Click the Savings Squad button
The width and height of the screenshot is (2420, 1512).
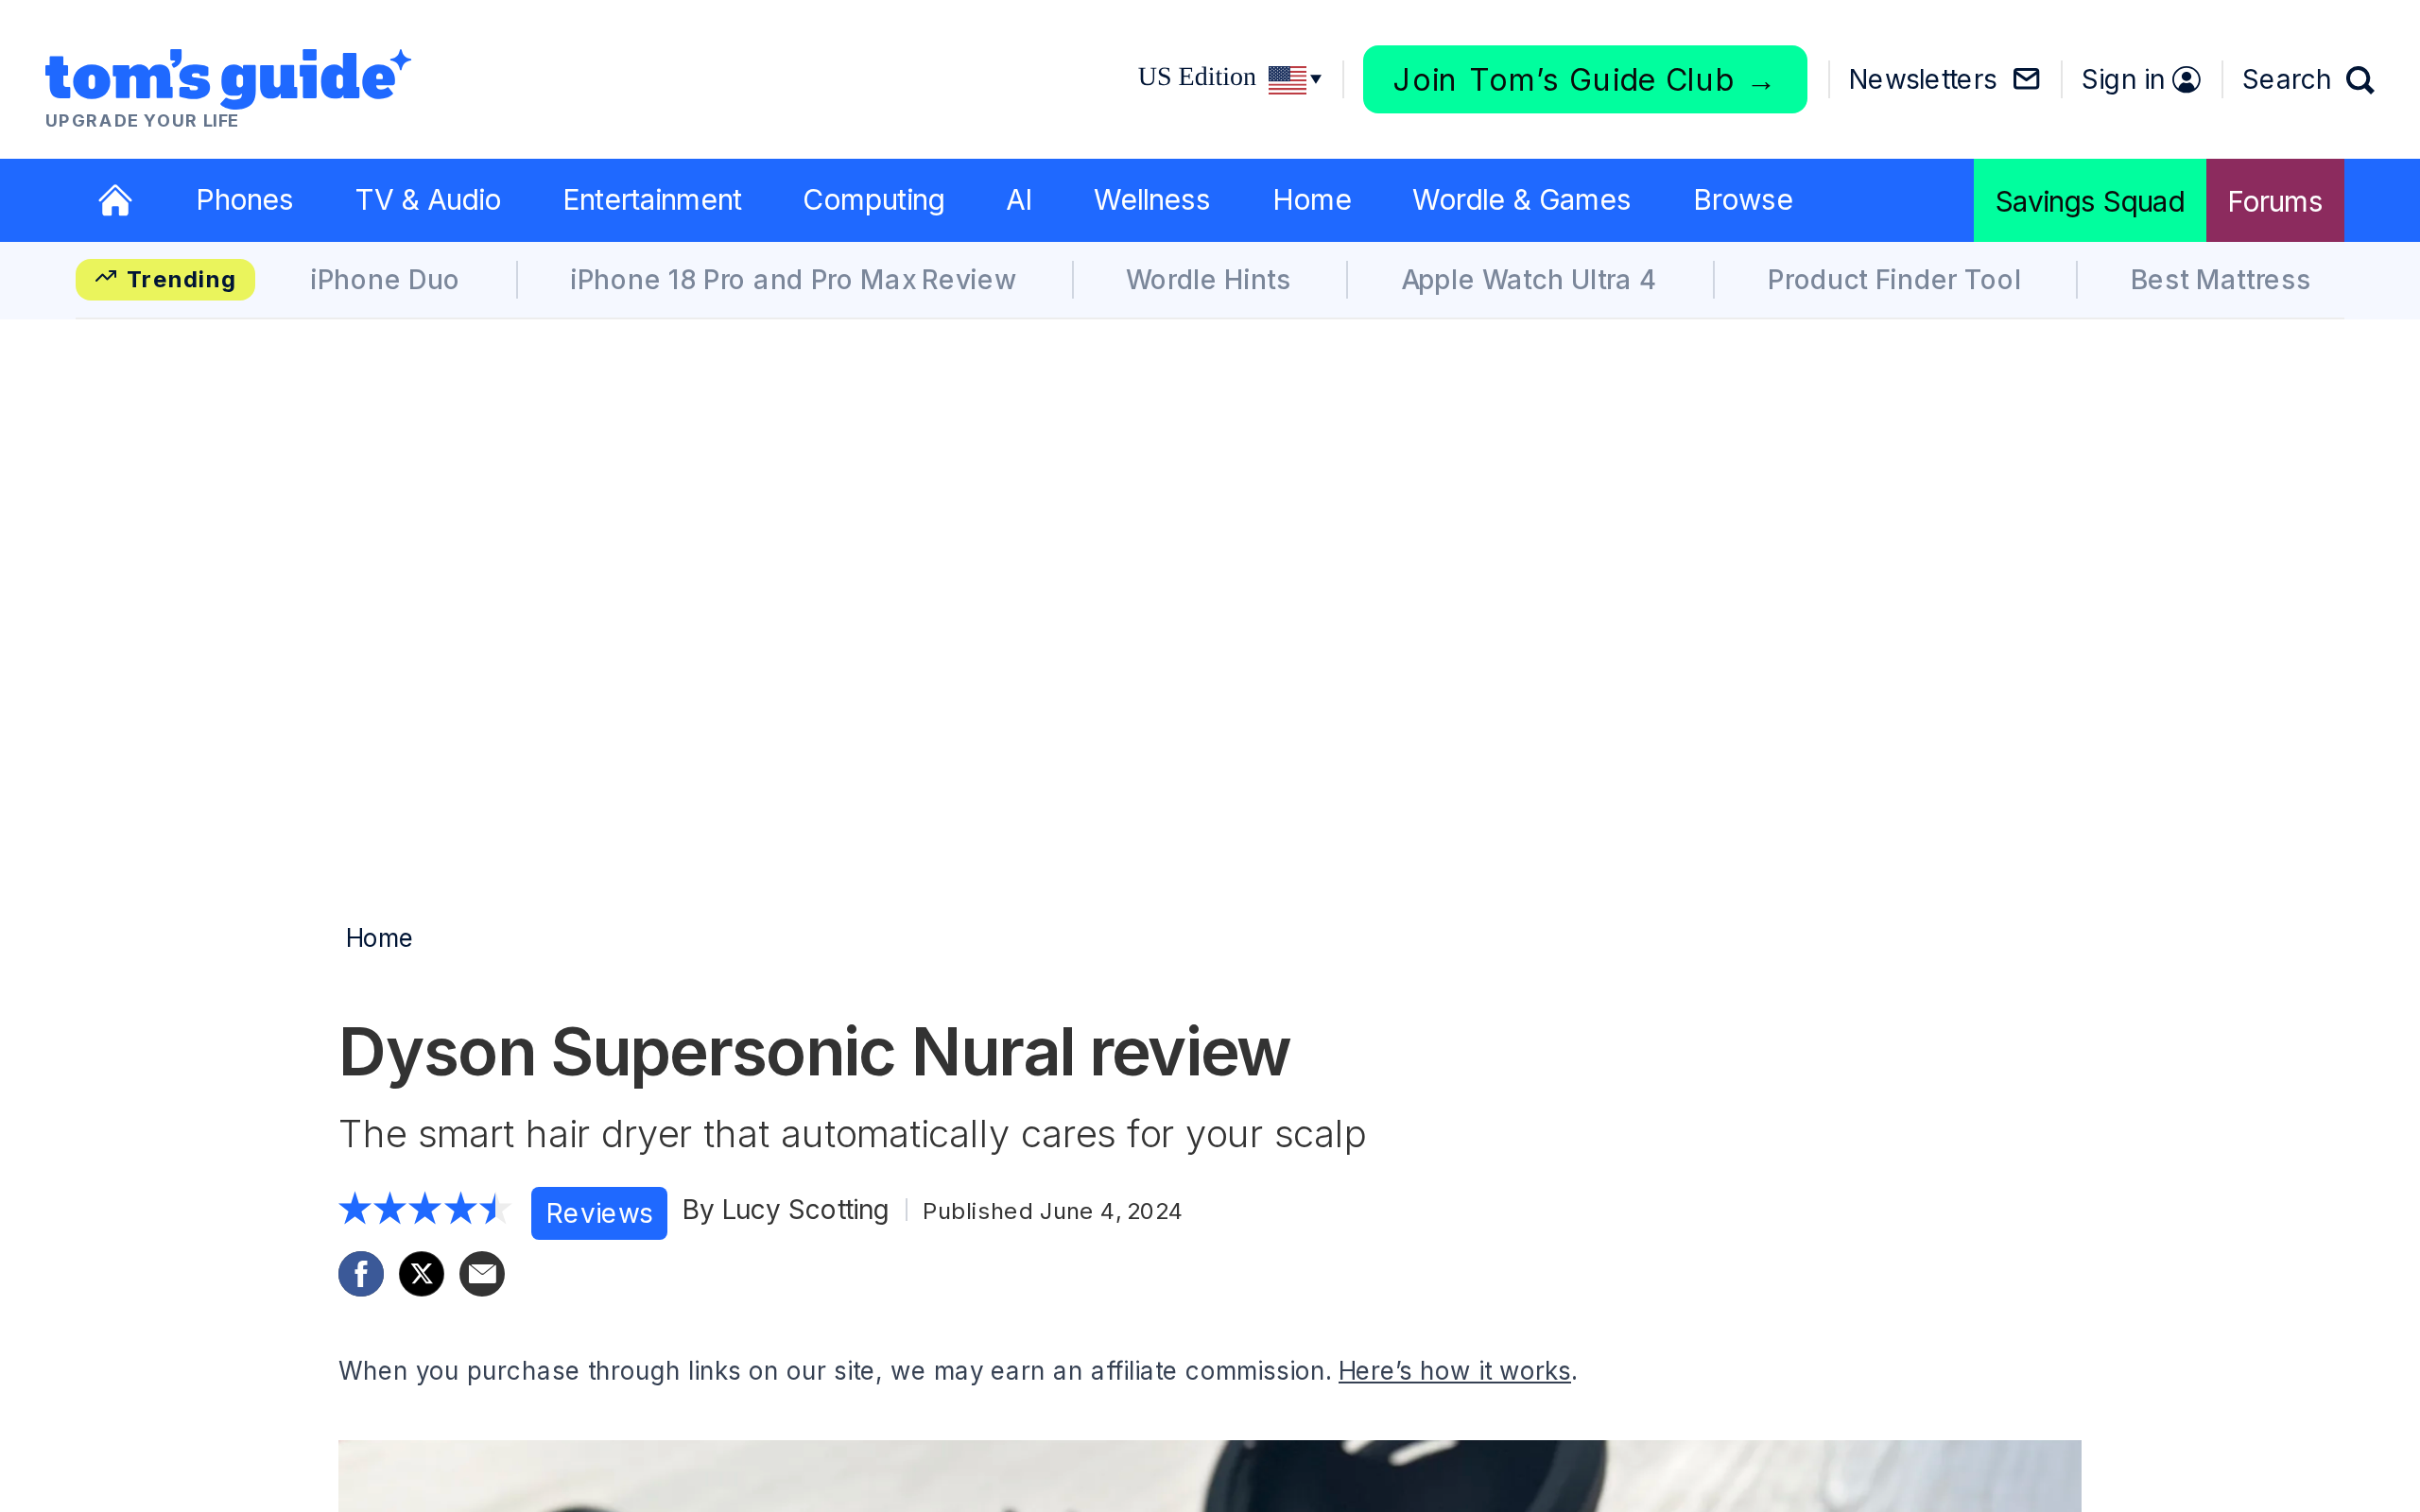coord(2090,200)
